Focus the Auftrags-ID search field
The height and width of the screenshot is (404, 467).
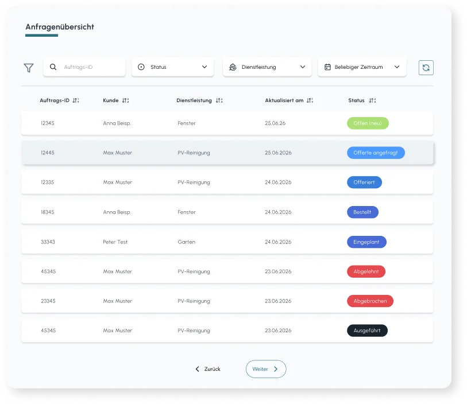[x=91, y=67]
